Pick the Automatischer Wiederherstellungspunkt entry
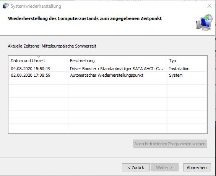Image resolution: width=216 pixels, height=176 pixels. pos(107,75)
